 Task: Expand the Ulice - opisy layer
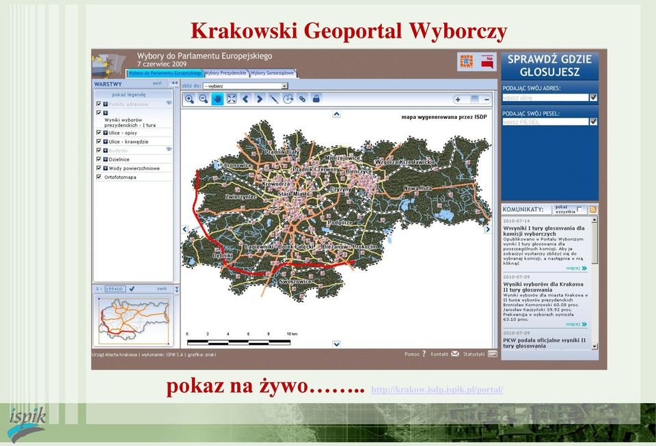[x=105, y=133]
